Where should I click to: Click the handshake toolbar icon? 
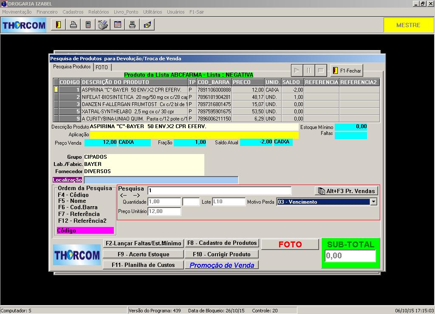147,25
